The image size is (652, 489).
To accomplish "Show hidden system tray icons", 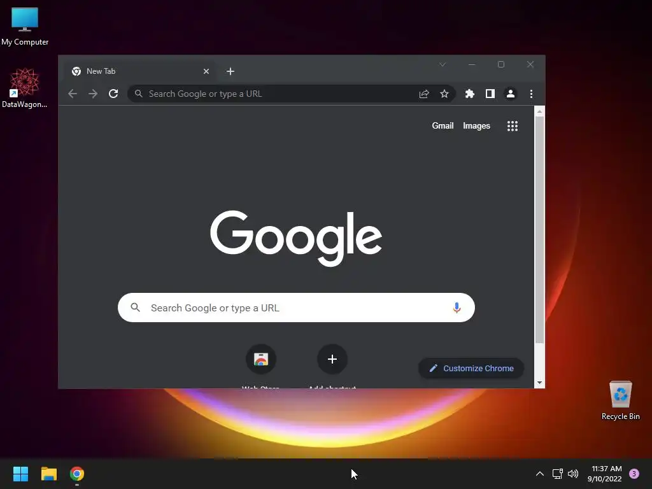I will pos(540,474).
